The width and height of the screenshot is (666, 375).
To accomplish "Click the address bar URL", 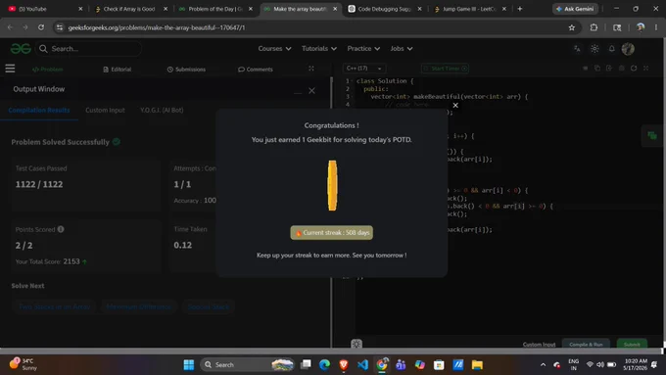I will click(x=157, y=27).
